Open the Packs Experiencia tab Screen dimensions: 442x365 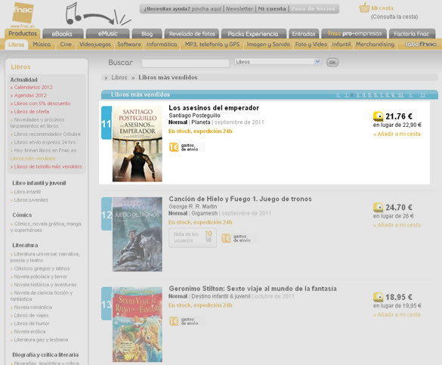pos(254,33)
